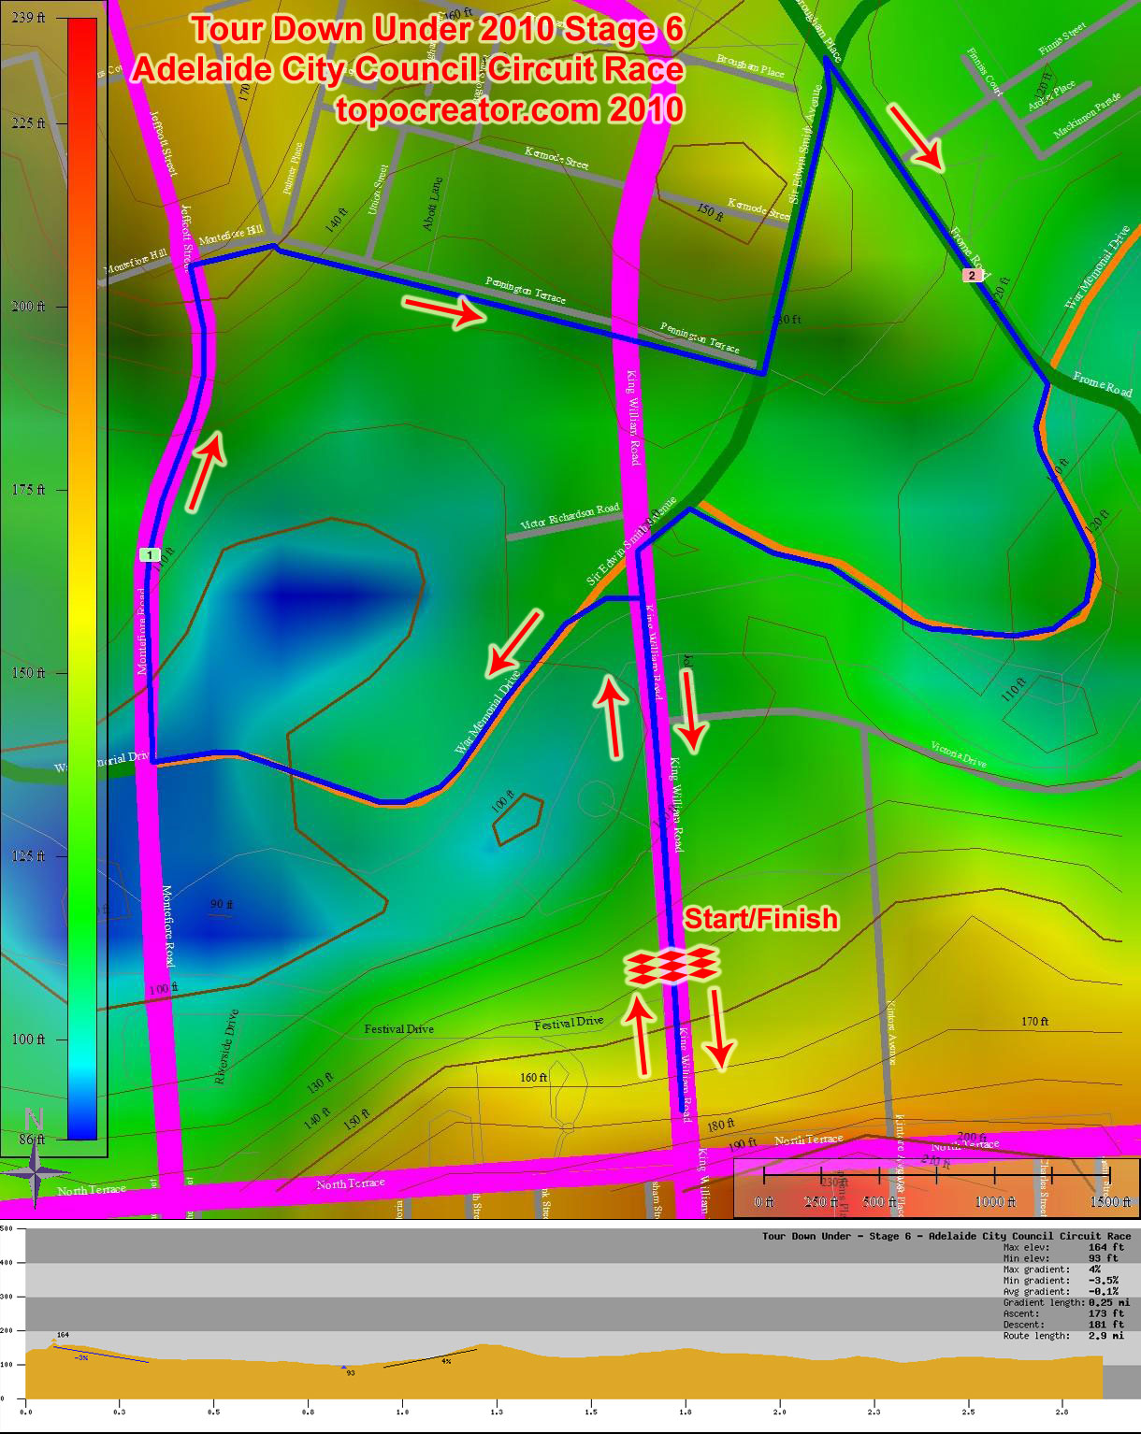The height and width of the screenshot is (1434, 1141).
Task: Click the 'Mackinnon Parade' street label
Action: coord(1087,116)
